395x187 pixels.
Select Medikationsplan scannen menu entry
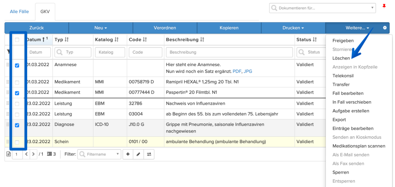(x=359, y=146)
